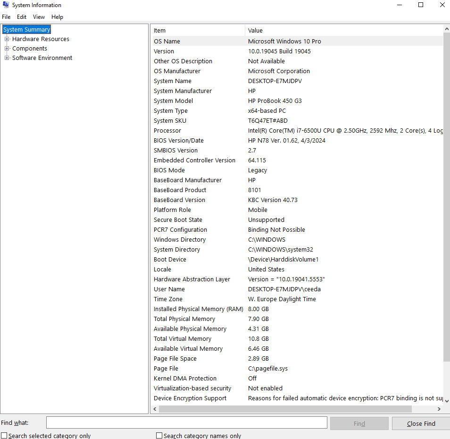Click the horizontal scrollbar thumb
The image size is (450, 439).
[285, 409]
